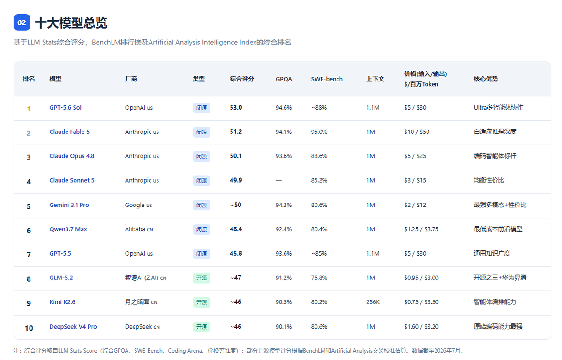Click the Alibaba CN vendor cell
Viewport: 562px width, 360px height.
coord(139,229)
